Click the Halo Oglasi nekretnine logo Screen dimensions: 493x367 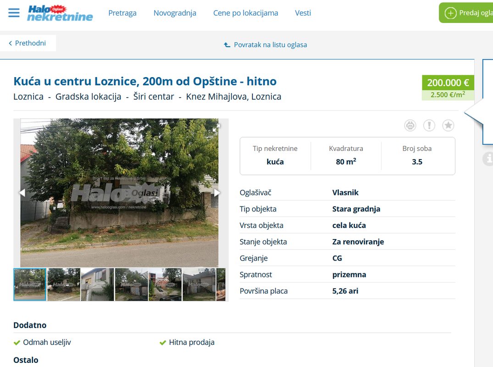pos(60,13)
